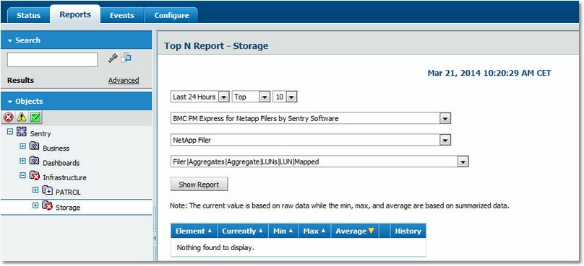Select the Infrastructure tree item
The width and height of the screenshot is (584, 266).
(65, 177)
